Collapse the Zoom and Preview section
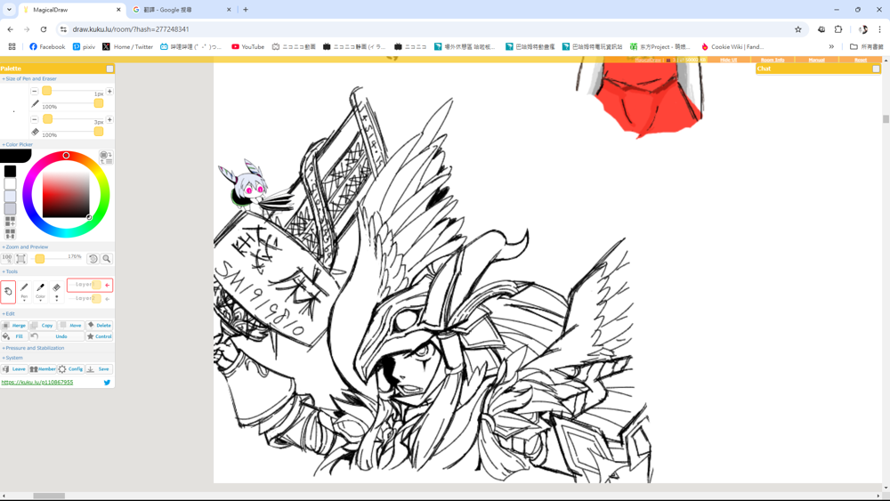The height and width of the screenshot is (501, 890). [x=25, y=246]
